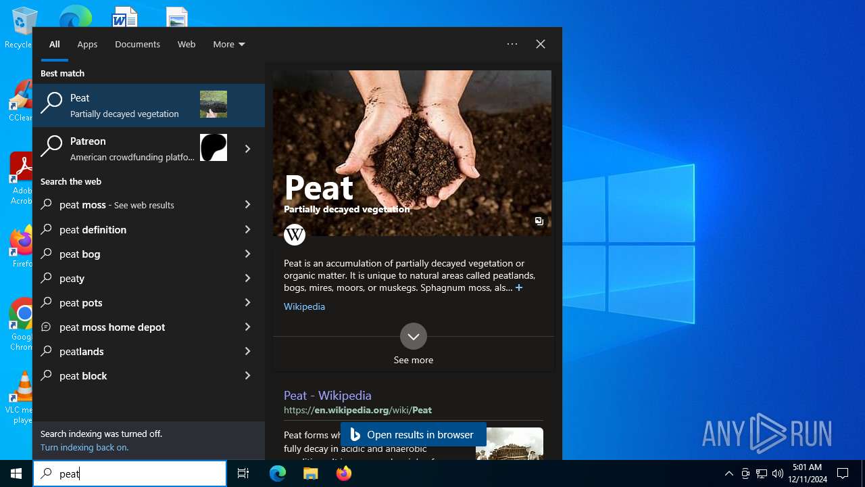
Task: Expand the peat definition suggestion arrow
Action: (247, 229)
